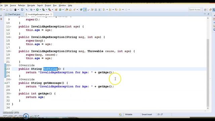Click the blue square toolbar icon after Save All
The height and width of the screenshot is (121, 215).
[x=22, y=10]
